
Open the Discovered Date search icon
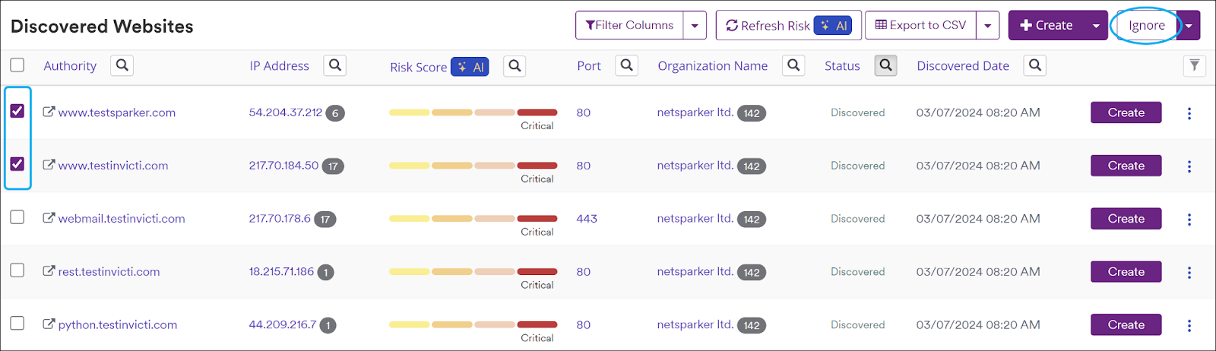pos(1034,66)
